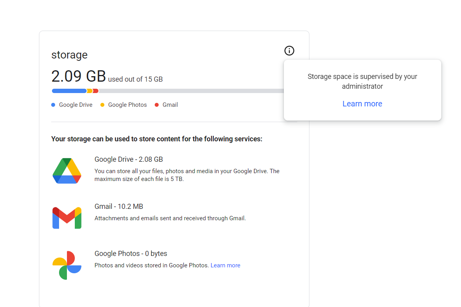This screenshot has width=461, height=307.
Task: Click the Google Drive logo icon
Action: tap(67, 171)
